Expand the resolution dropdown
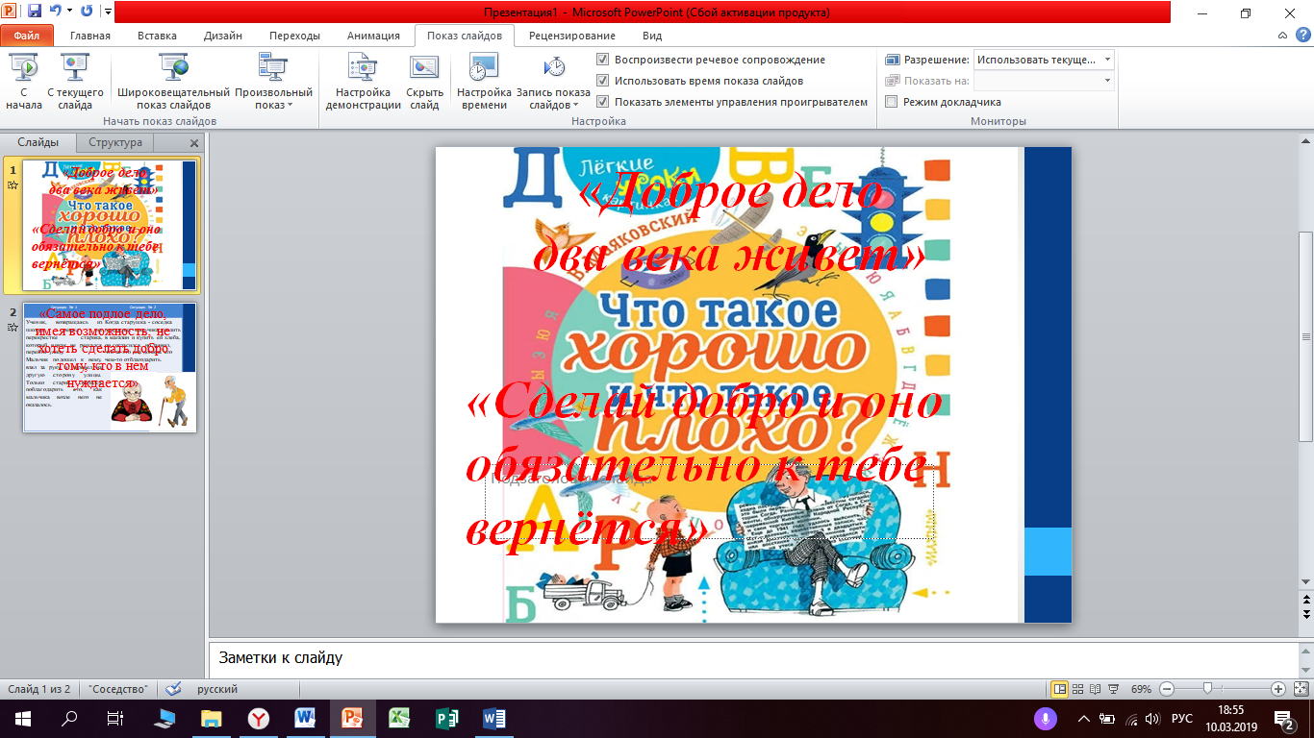This screenshot has width=1314, height=738. (x=1108, y=60)
